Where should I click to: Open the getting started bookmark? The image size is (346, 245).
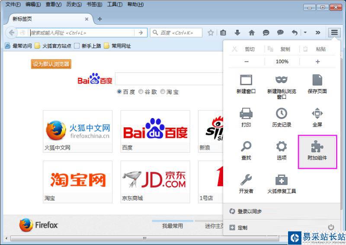point(87,46)
